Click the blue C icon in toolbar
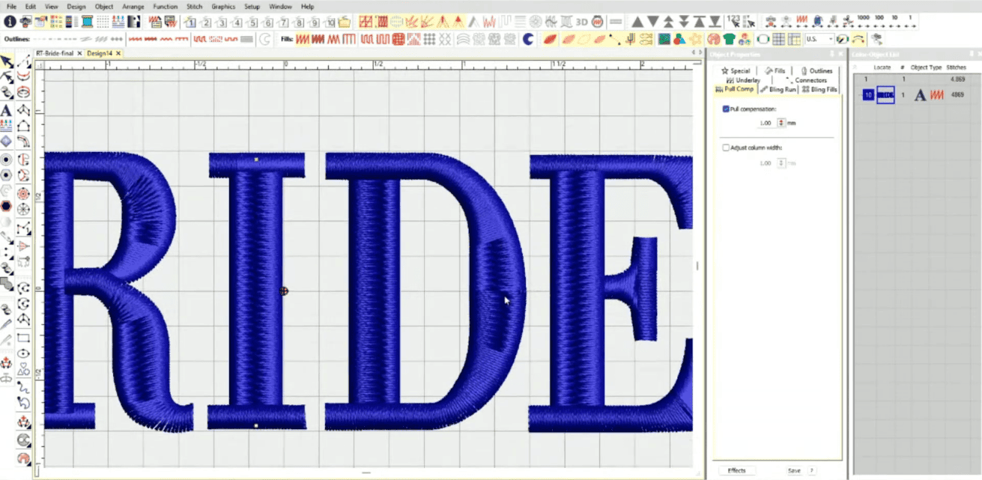The image size is (982, 480). point(528,39)
